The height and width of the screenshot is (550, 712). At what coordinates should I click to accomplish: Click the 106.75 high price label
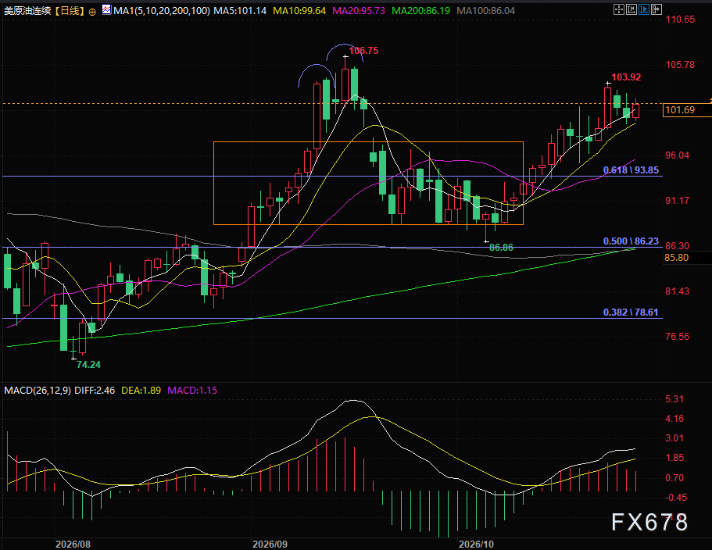point(363,51)
